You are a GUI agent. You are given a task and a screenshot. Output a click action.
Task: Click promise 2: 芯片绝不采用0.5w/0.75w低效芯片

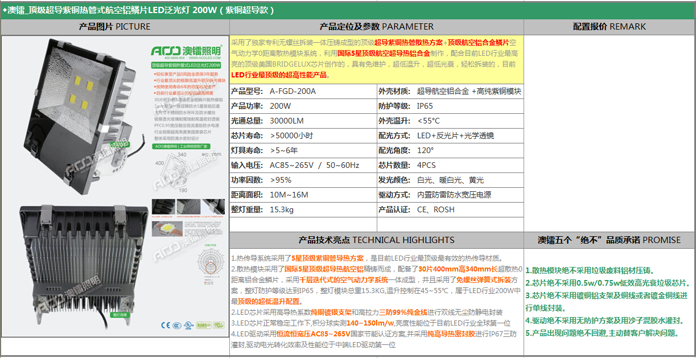point(608,283)
